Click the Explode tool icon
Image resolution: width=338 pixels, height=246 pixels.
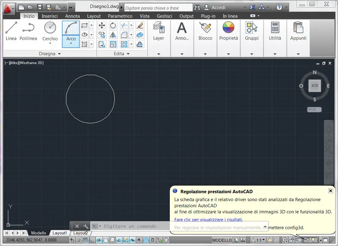pos(140,34)
